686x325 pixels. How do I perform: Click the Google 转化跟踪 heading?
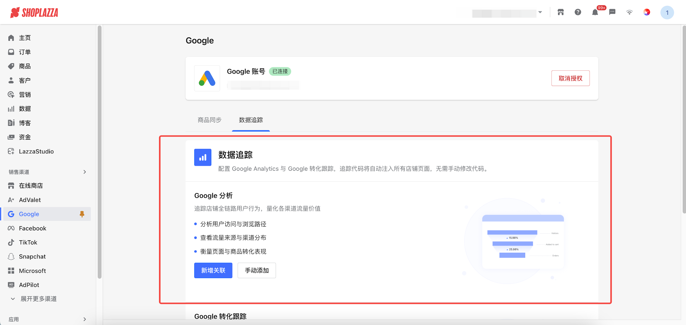click(220, 317)
